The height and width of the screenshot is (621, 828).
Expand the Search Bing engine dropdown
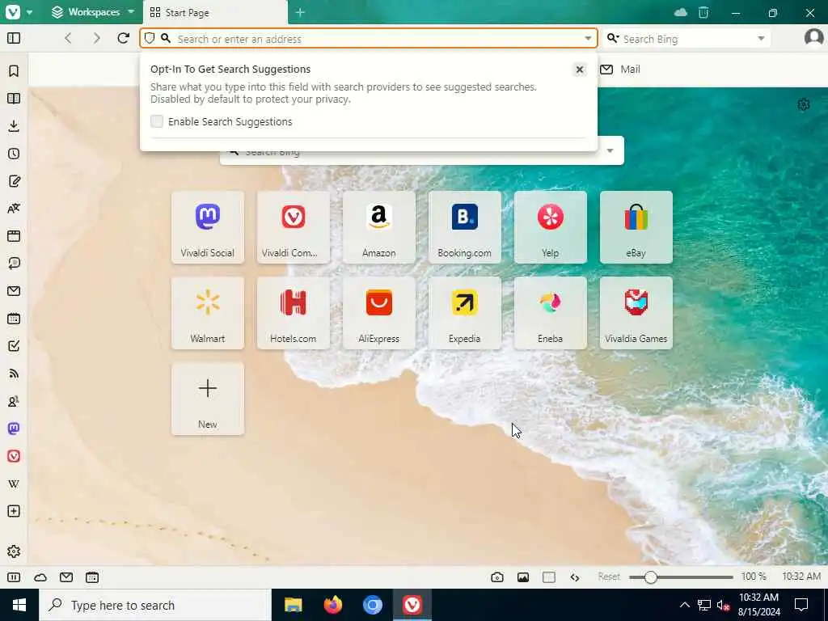tap(761, 38)
